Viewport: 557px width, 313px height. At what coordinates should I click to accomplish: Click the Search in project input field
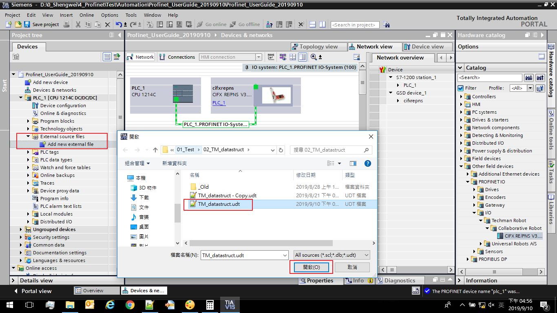click(x=355, y=25)
